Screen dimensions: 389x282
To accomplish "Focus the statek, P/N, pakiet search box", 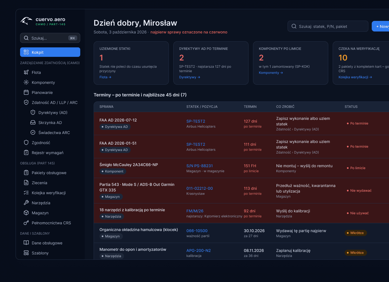I will pyautogui.click(x=328, y=26).
